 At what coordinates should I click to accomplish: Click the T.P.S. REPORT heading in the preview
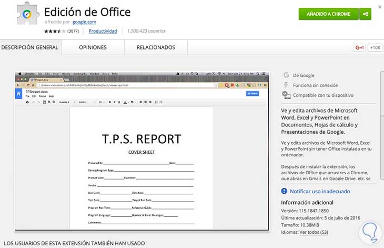click(x=142, y=139)
